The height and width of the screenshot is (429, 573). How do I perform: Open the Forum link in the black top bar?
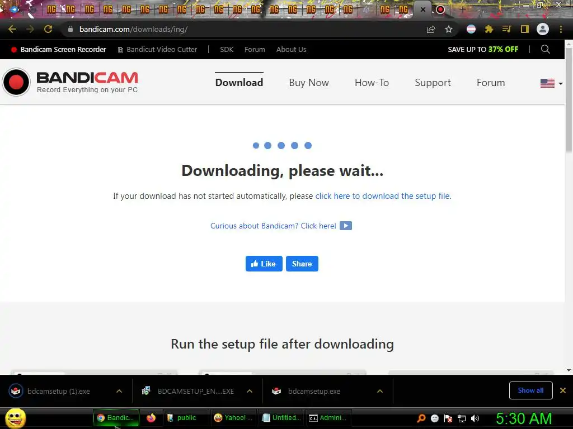[x=255, y=49]
